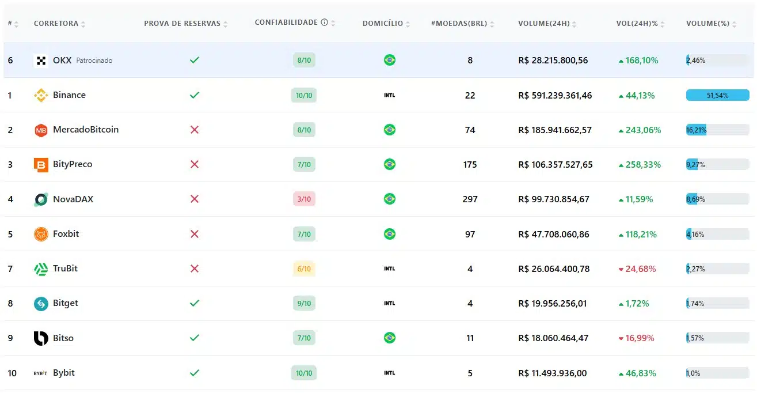Click the INTL badge in Binance row
Image resolution: width=757 pixels, height=393 pixels.
[x=390, y=95]
